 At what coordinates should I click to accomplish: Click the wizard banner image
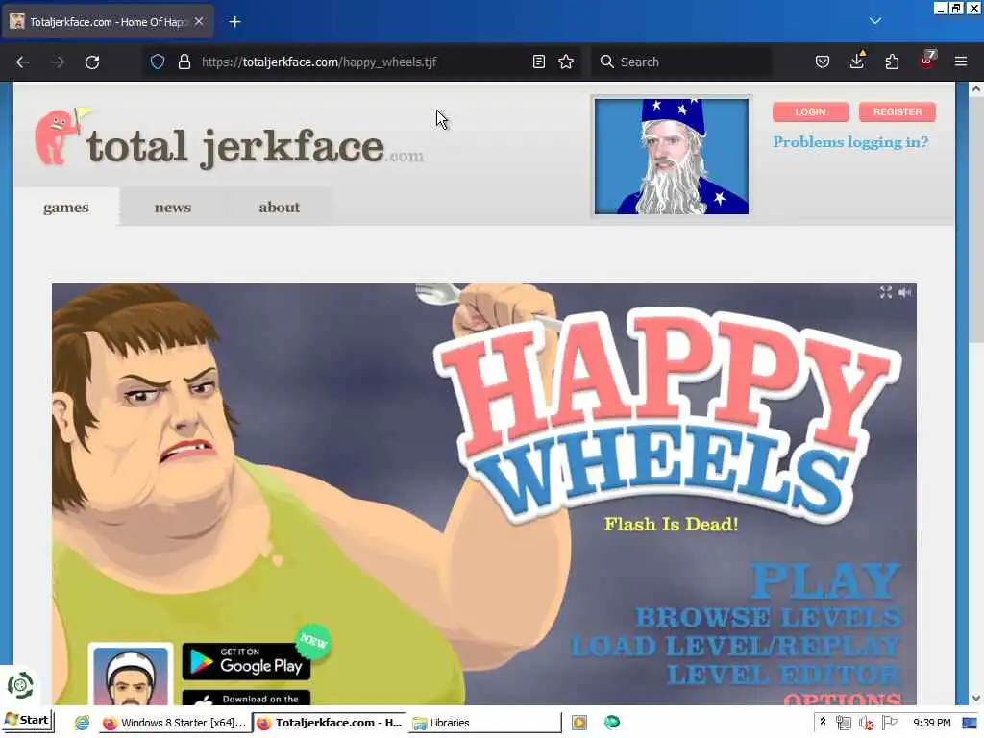pyautogui.click(x=671, y=157)
